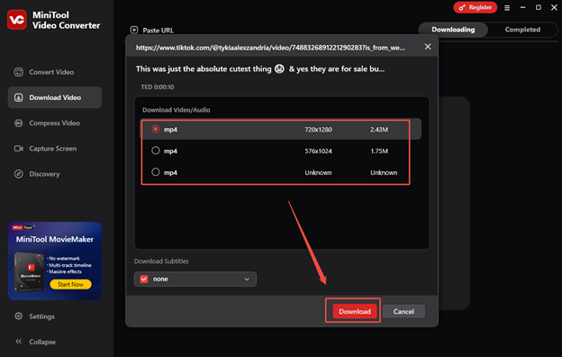Click the TED 0:00:10 duration text
The width and height of the screenshot is (562, 357).
pyautogui.click(x=158, y=87)
